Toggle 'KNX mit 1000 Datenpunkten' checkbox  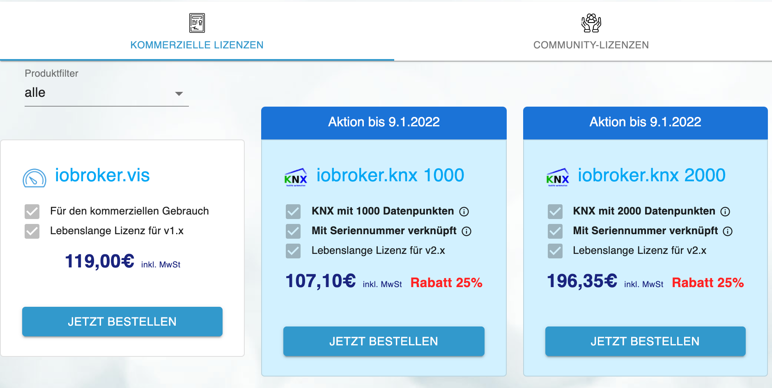point(293,212)
